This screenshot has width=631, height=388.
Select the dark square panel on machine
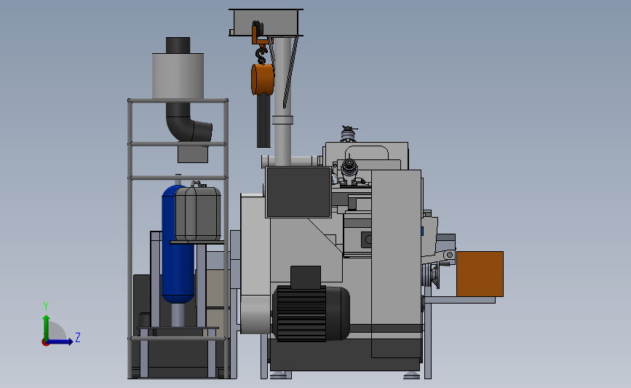coord(298,192)
